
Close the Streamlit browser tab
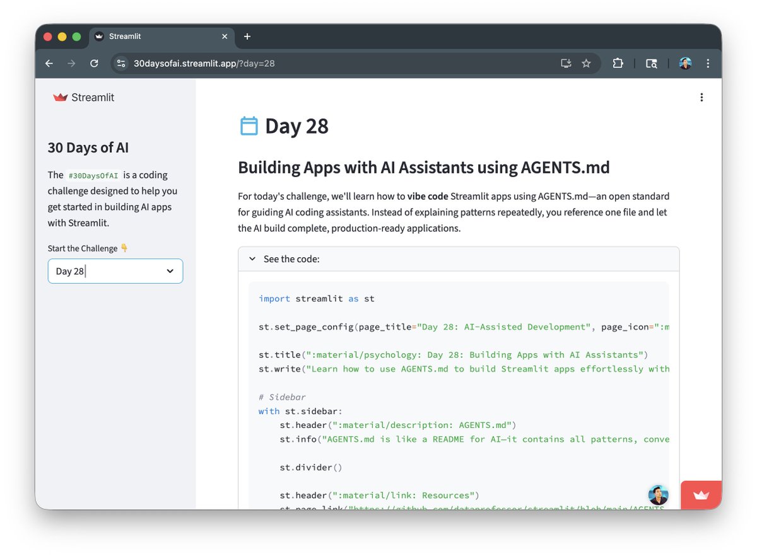[225, 37]
